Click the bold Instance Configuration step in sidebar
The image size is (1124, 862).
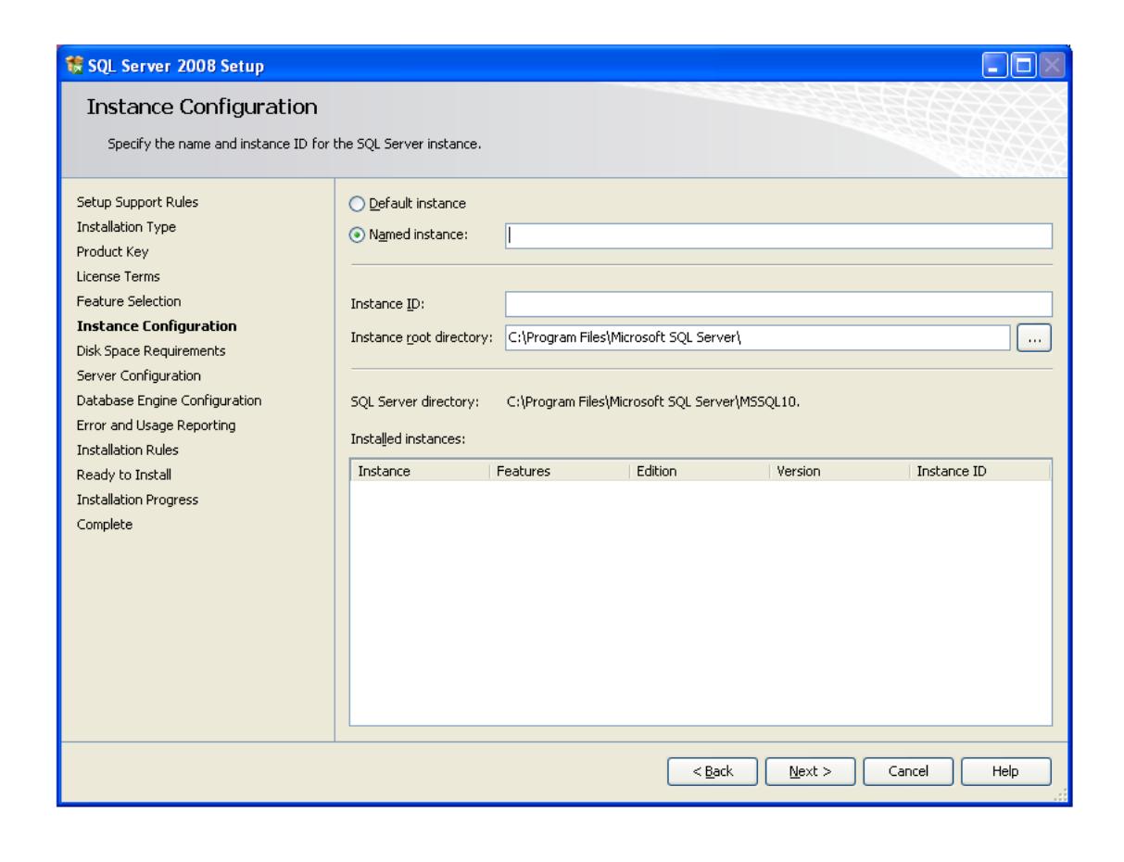[157, 326]
